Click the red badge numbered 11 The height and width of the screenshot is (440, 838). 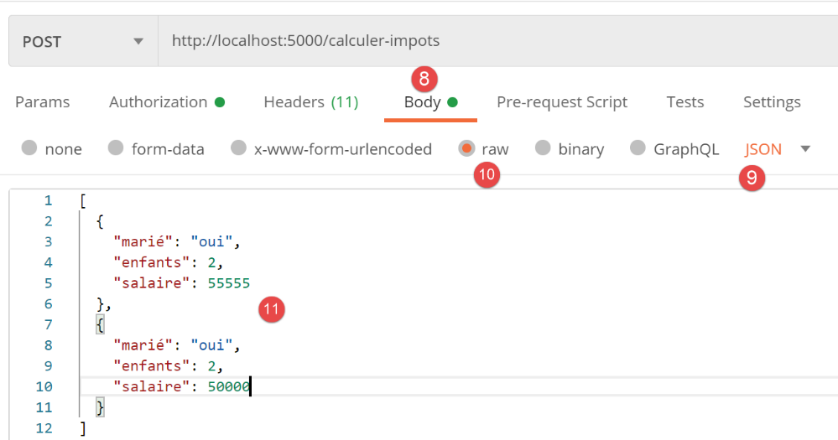[272, 309]
